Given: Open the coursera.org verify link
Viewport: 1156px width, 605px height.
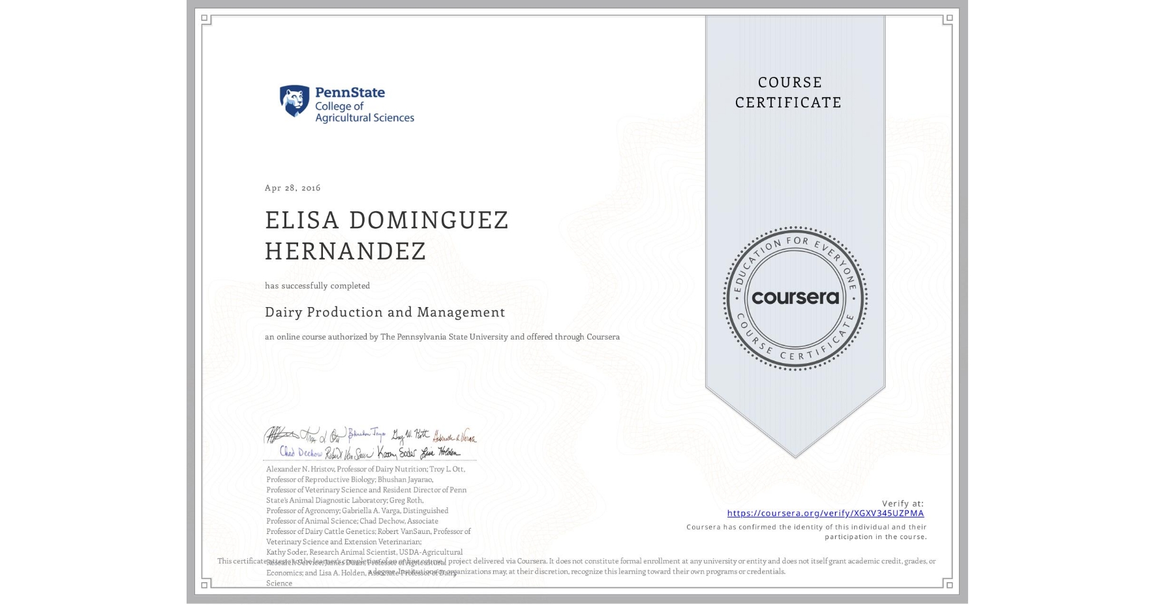Looking at the screenshot, I should point(825,513).
